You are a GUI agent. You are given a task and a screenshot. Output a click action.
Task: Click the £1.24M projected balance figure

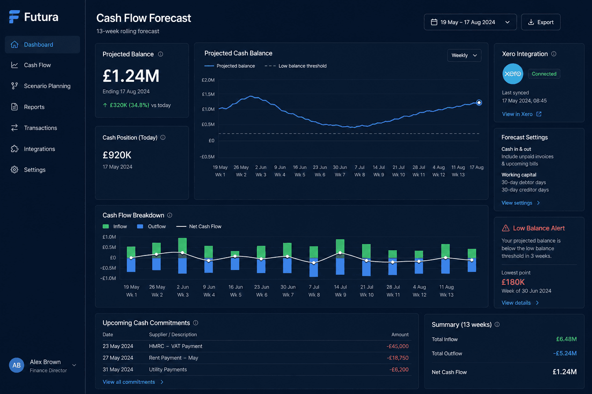(x=131, y=76)
